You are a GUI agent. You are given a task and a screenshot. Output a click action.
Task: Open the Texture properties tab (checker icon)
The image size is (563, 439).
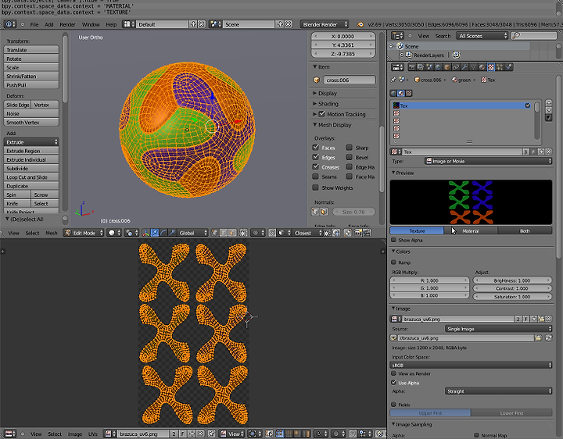tap(491, 67)
